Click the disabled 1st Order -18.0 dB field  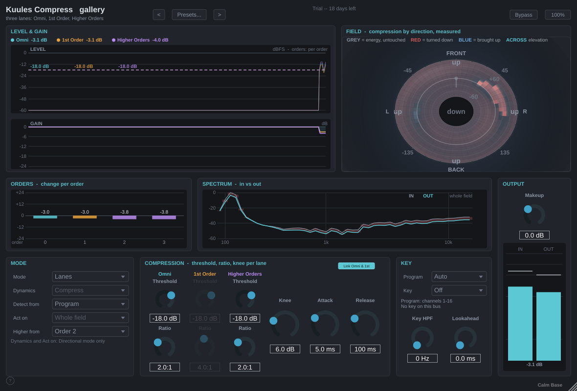click(205, 318)
